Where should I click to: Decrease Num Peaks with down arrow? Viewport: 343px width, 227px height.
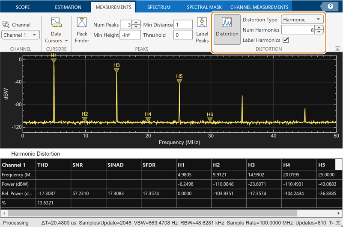136,27
